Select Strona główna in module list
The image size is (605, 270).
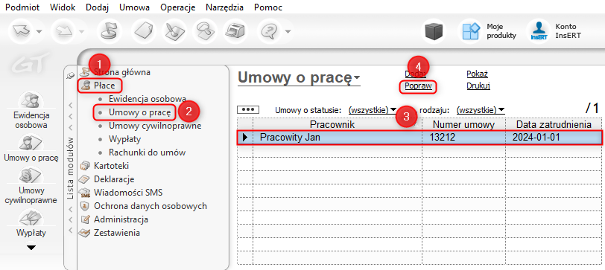coord(122,72)
